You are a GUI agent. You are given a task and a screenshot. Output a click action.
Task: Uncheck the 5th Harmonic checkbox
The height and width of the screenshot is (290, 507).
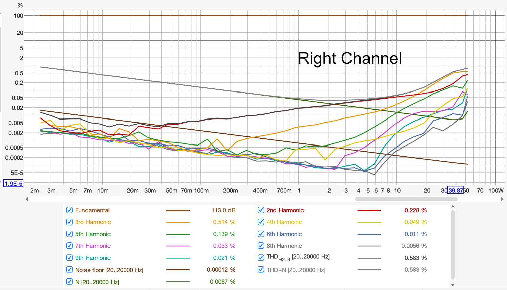click(69, 234)
